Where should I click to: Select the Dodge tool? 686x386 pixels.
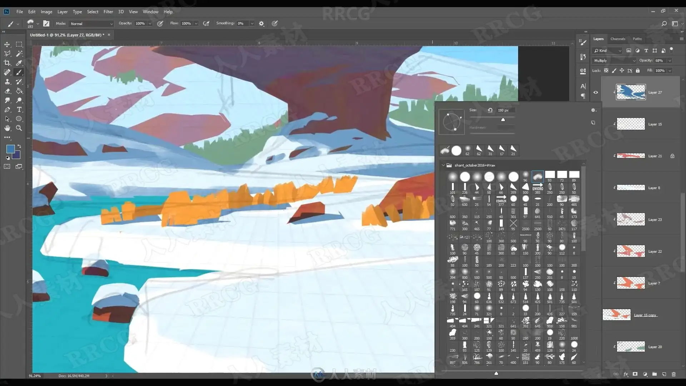[19, 100]
